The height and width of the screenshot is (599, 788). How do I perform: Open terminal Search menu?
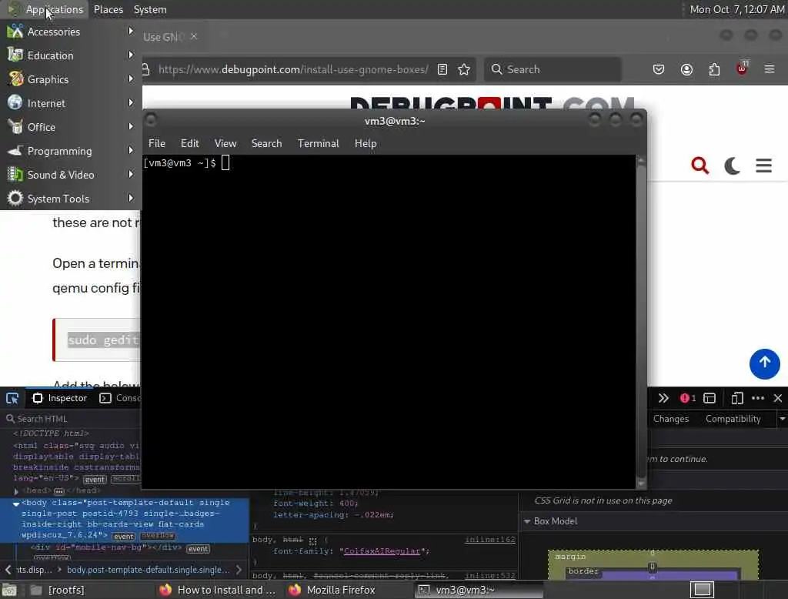pos(266,143)
